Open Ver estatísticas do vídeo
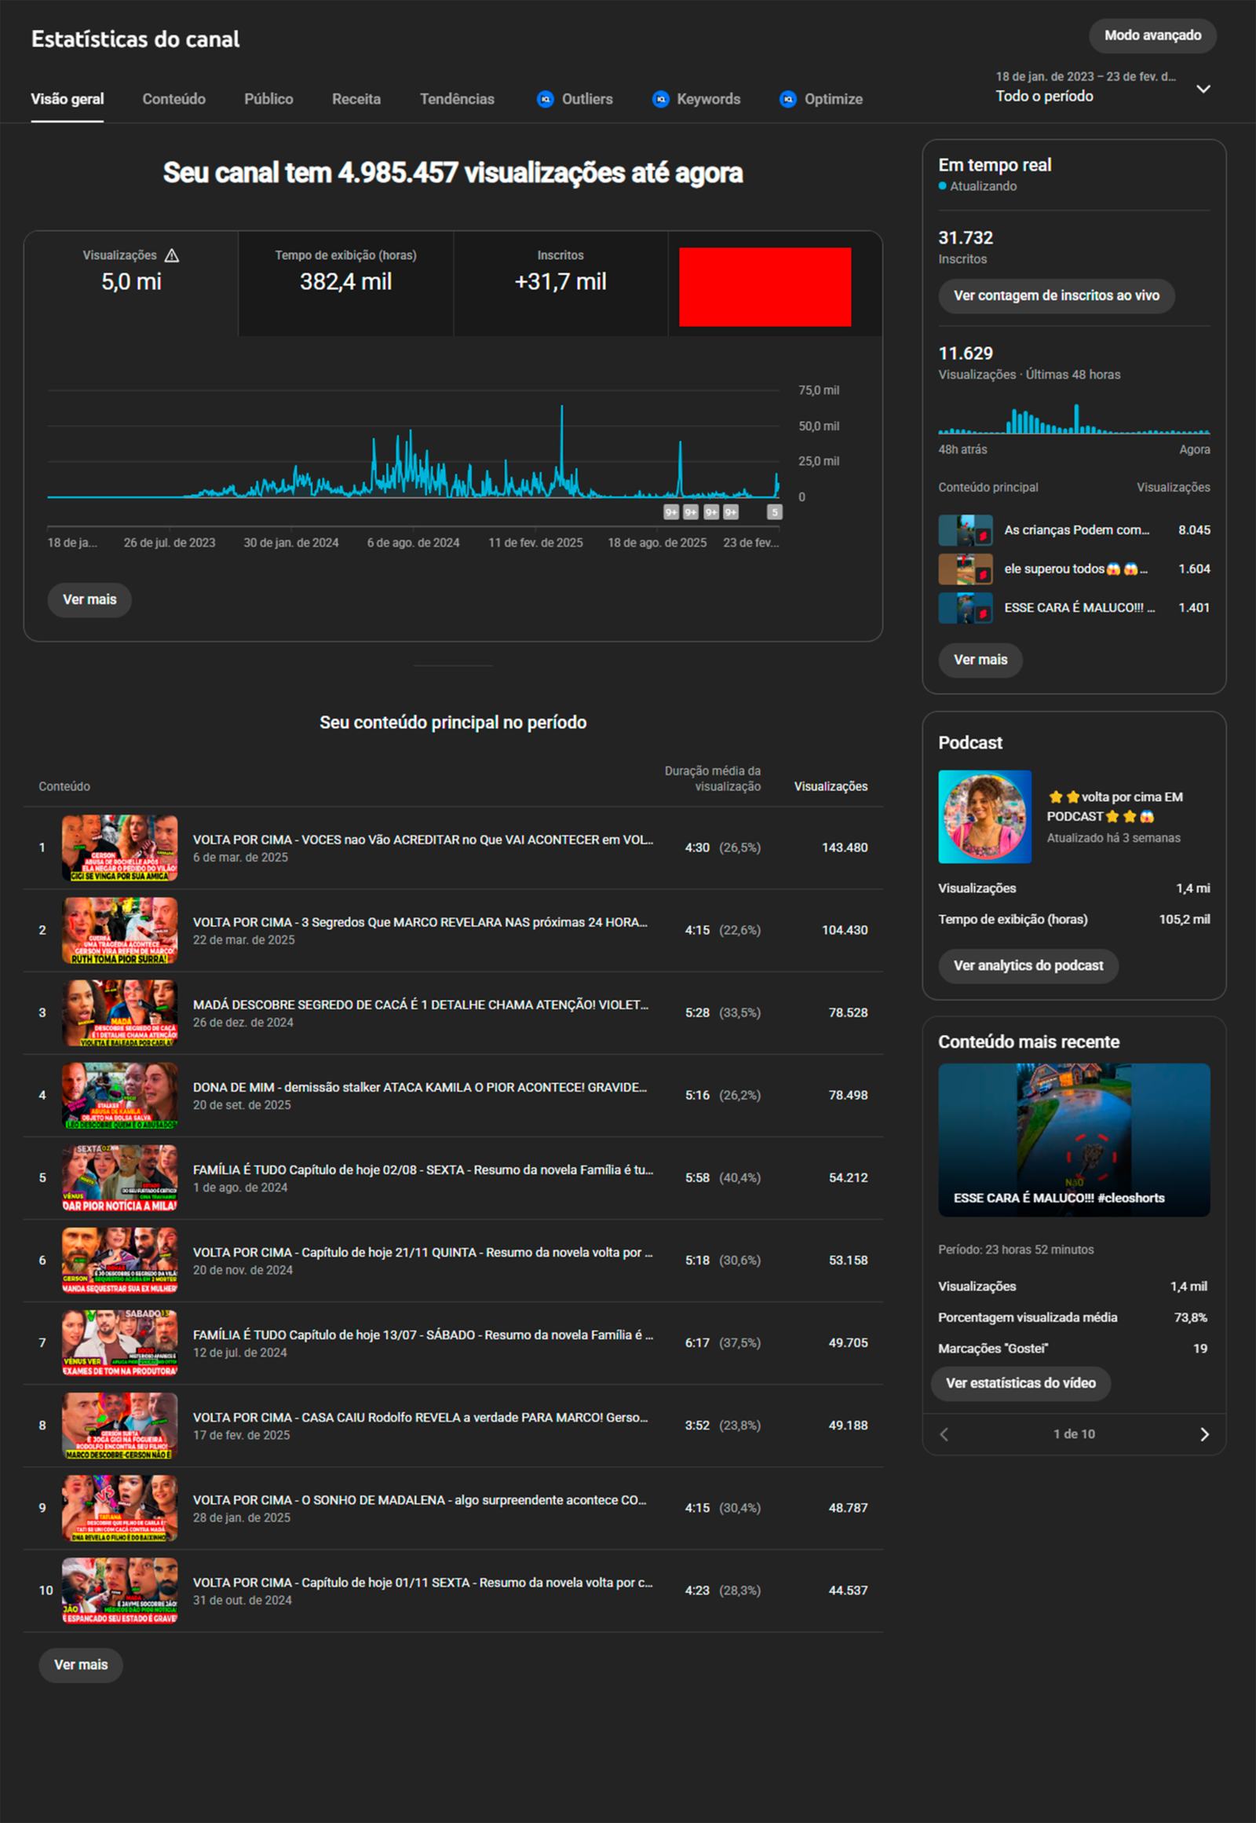This screenshot has width=1256, height=1823. point(1020,1383)
